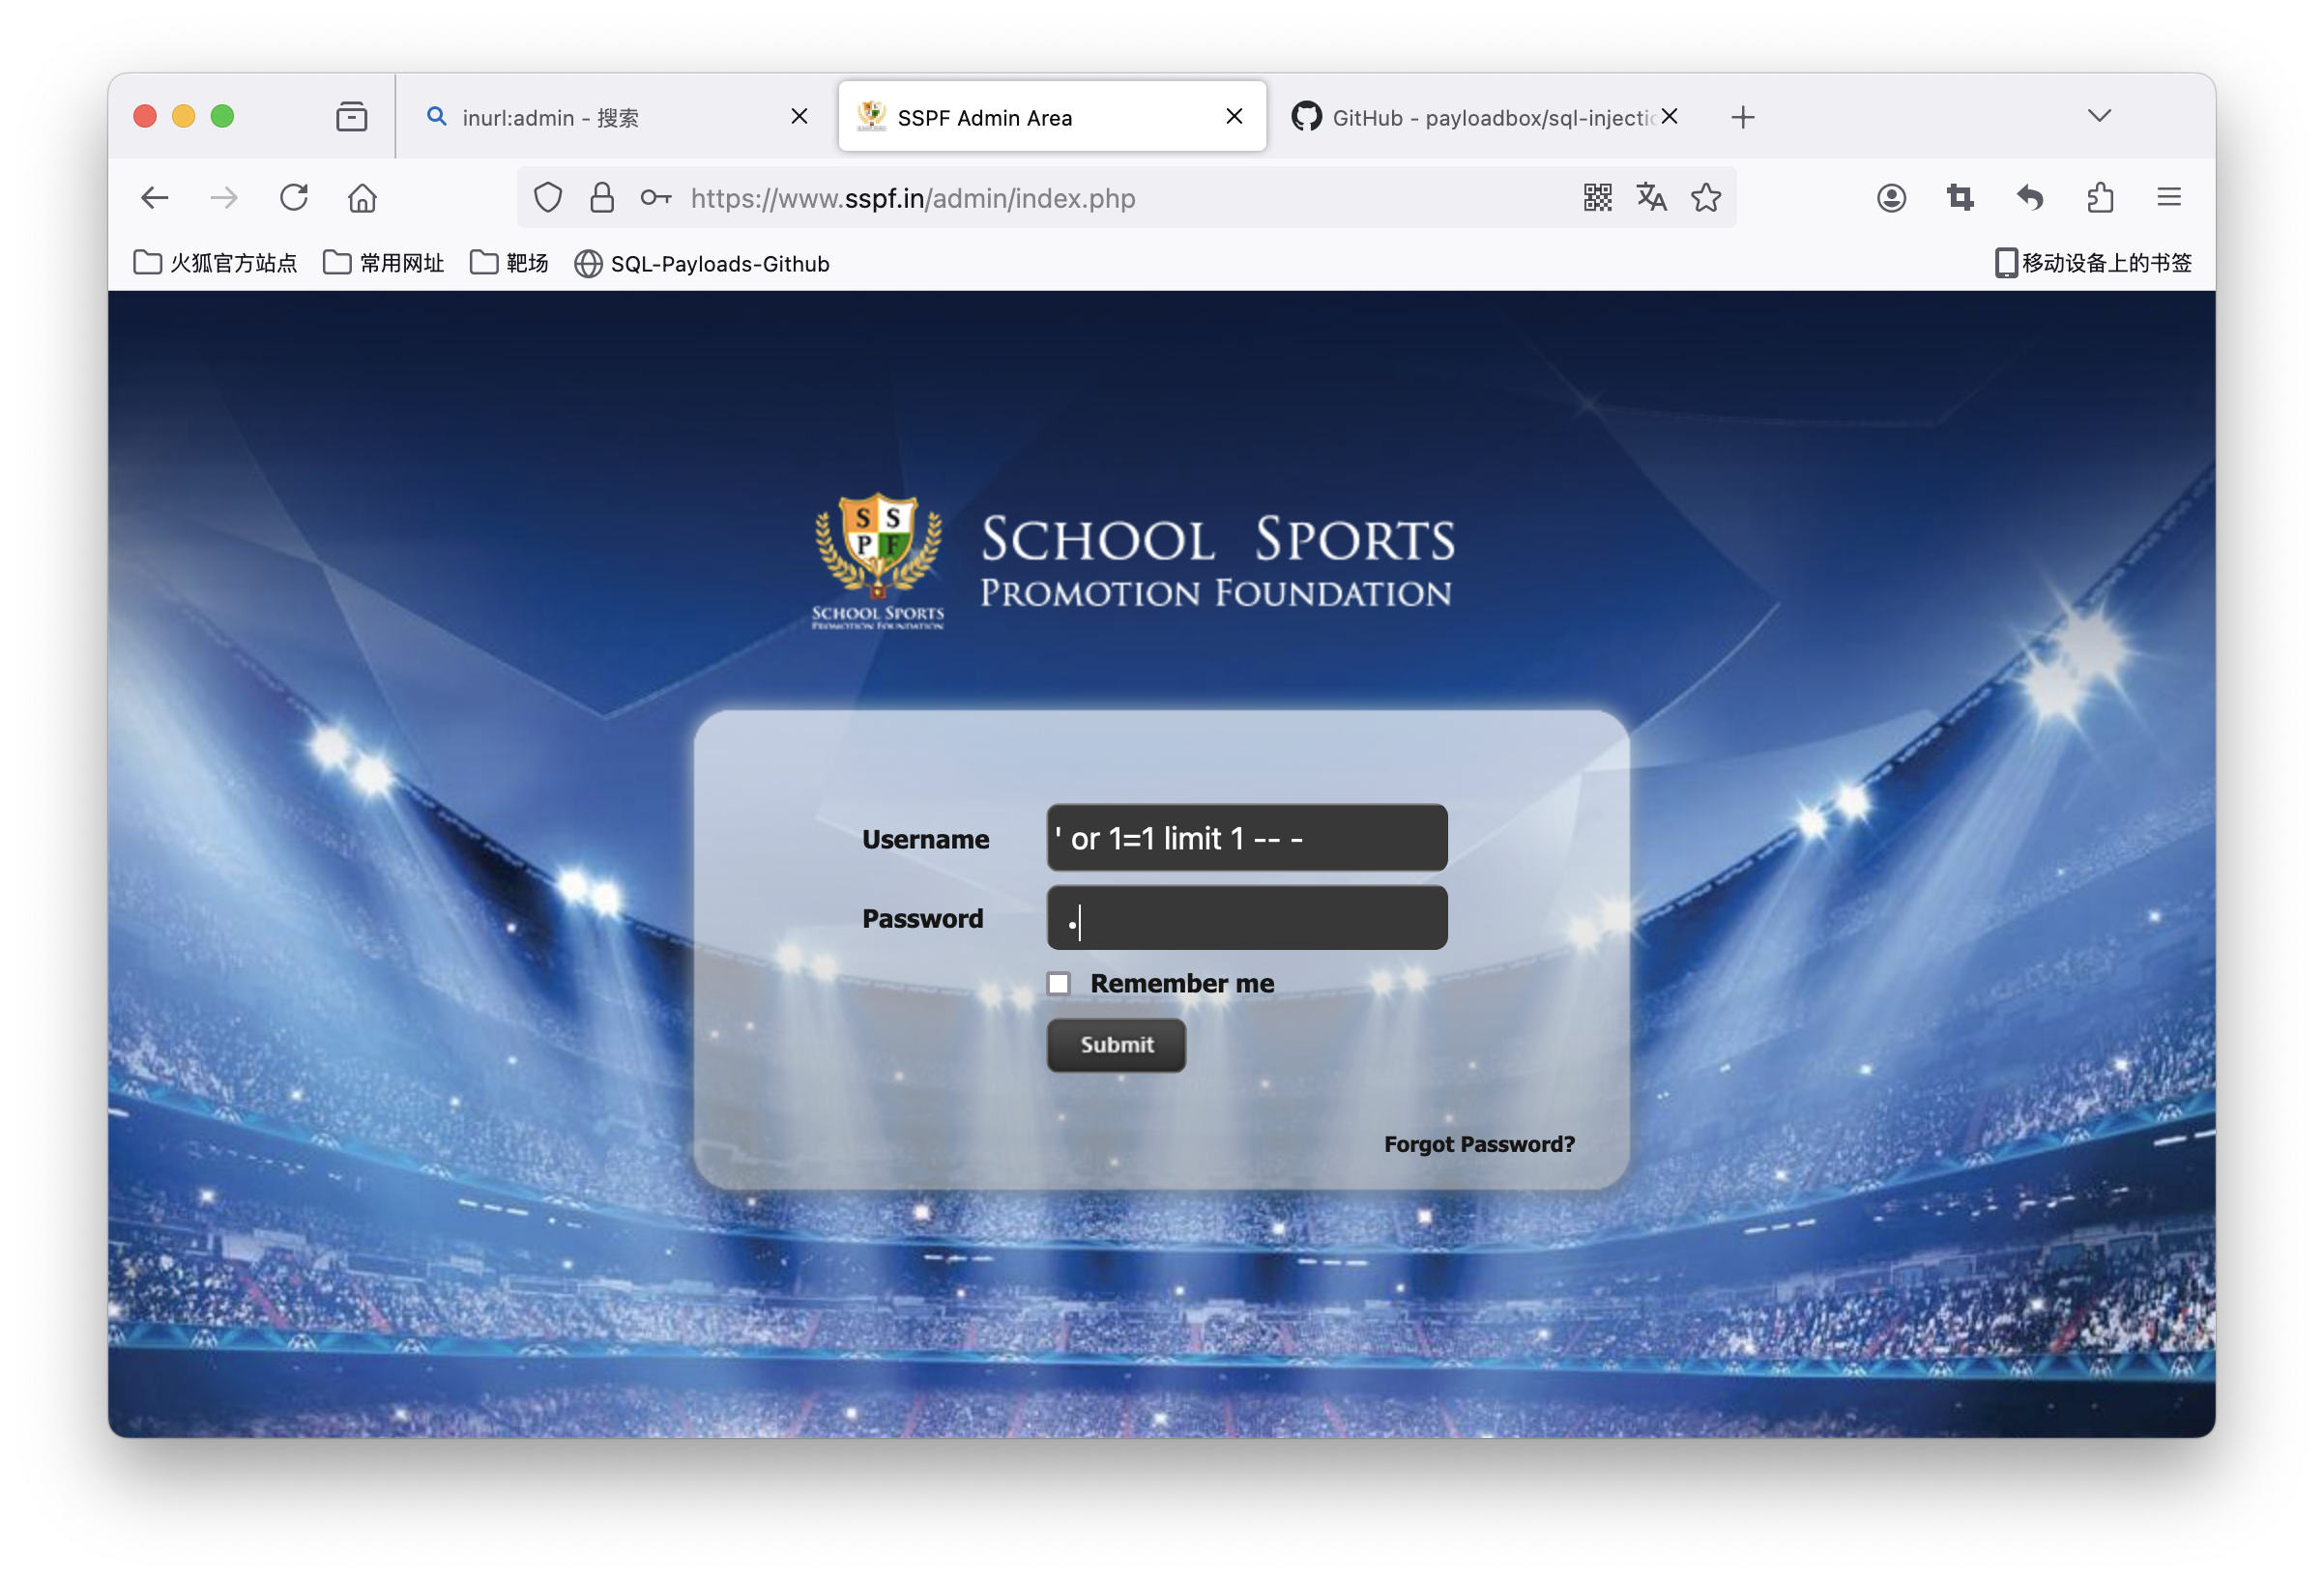Click the screenshot crop tool icon

coord(1960,198)
